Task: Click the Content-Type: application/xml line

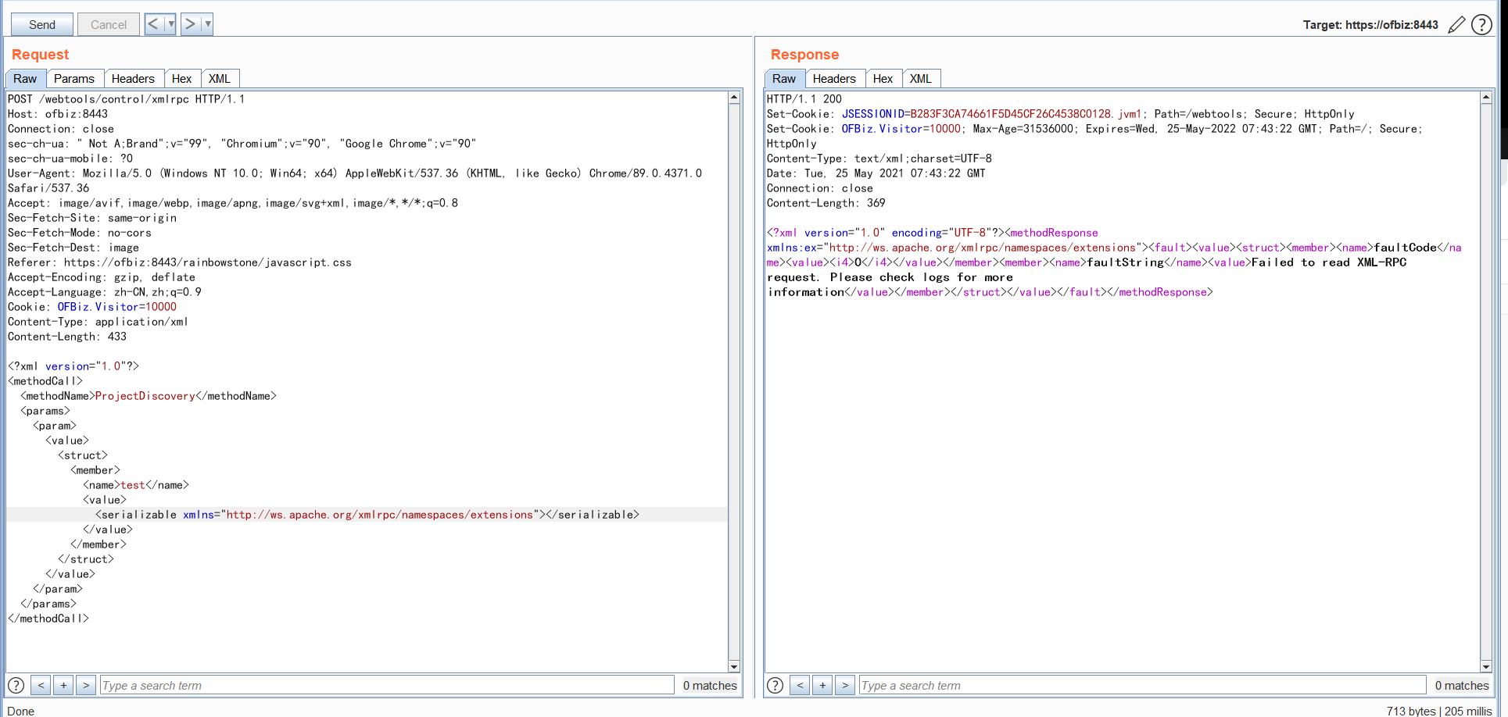Action: tap(98, 322)
